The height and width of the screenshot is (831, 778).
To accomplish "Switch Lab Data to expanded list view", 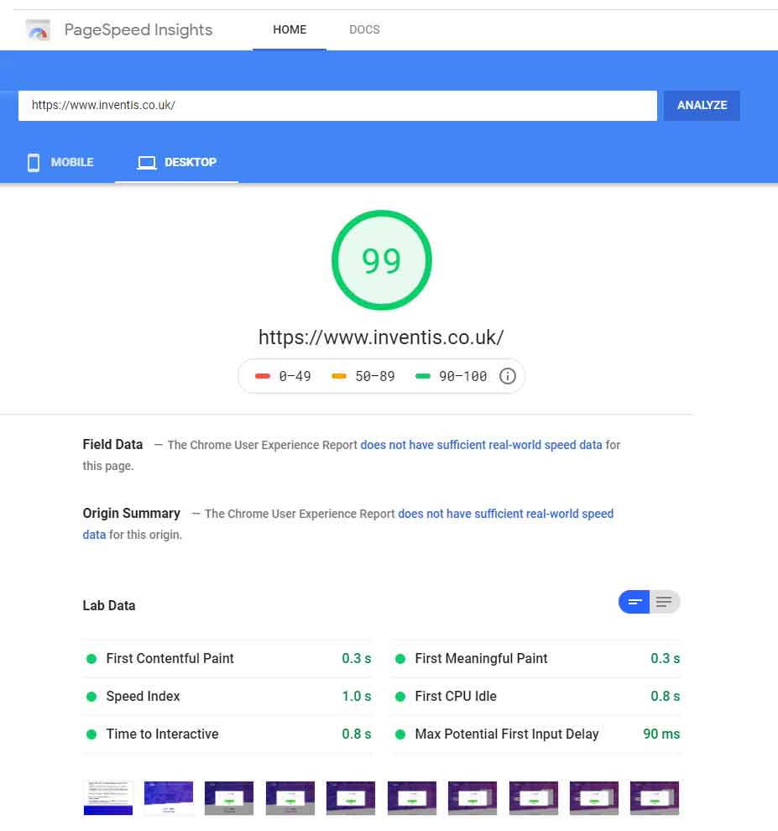I will (x=664, y=602).
